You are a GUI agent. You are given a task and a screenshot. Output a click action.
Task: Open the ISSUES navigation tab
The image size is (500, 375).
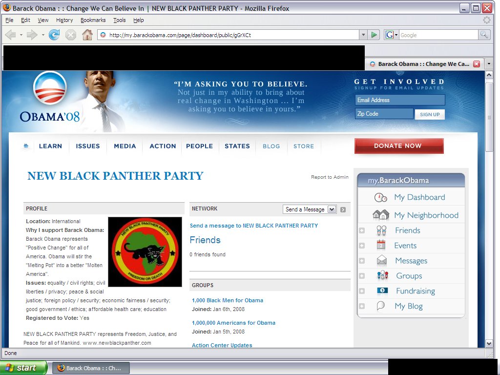pyautogui.click(x=87, y=146)
